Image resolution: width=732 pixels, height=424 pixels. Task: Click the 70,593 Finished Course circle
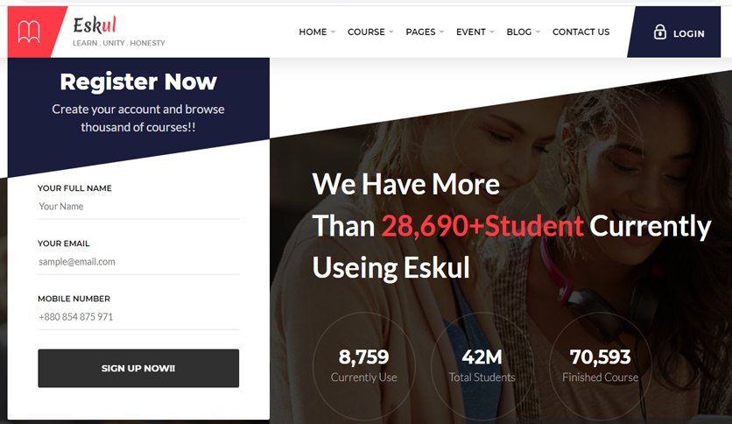point(601,364)
